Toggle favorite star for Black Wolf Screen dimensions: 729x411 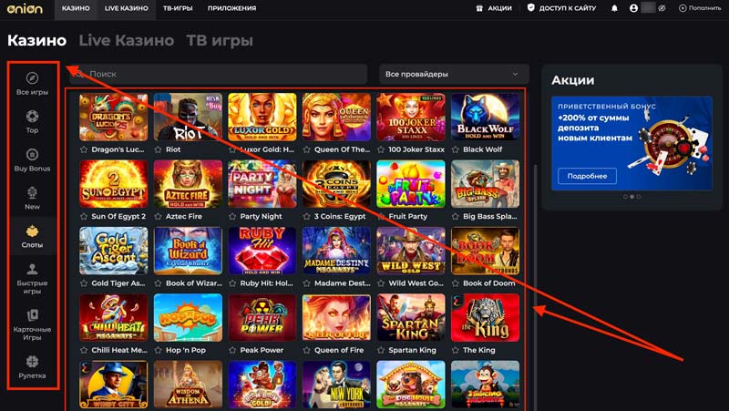pos(455,149)
